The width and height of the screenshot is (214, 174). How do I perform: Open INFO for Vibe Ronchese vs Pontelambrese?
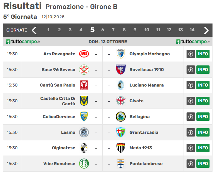(203, 164)
